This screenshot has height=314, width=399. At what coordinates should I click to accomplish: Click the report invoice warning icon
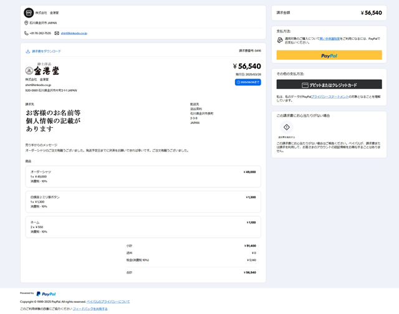287,127
